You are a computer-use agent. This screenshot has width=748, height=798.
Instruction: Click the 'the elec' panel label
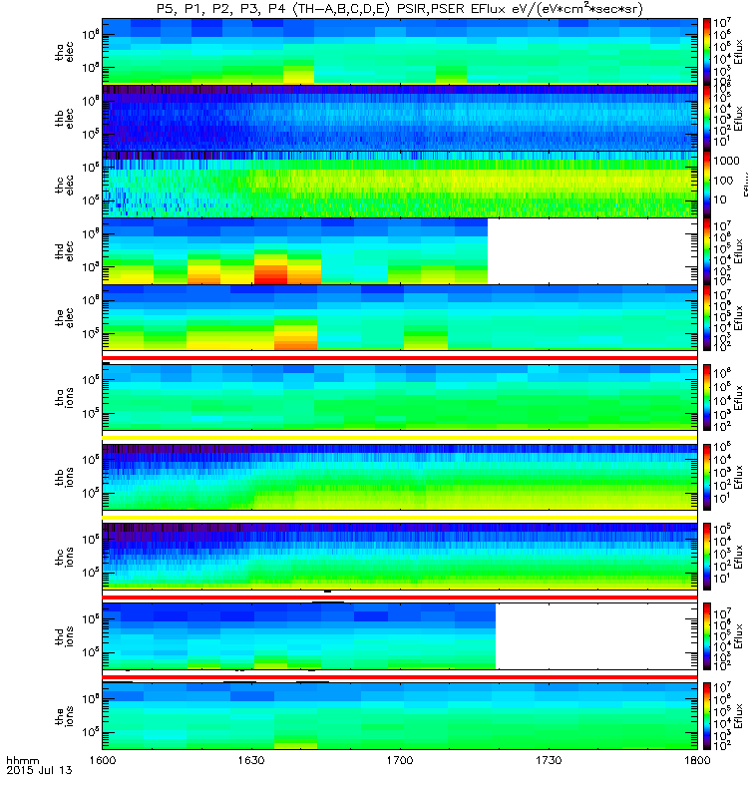65,317
